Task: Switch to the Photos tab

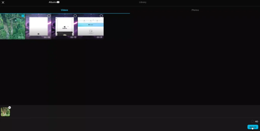Action: pos(195,10)
